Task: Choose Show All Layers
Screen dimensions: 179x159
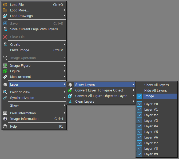Action: click(x=156, y=85)
